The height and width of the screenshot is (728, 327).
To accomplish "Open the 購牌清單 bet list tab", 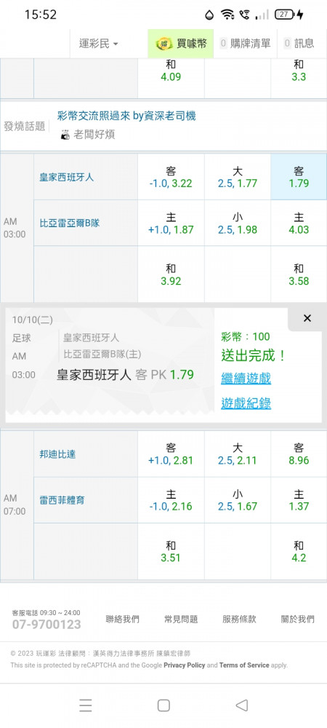I will [x=245, y=44].
